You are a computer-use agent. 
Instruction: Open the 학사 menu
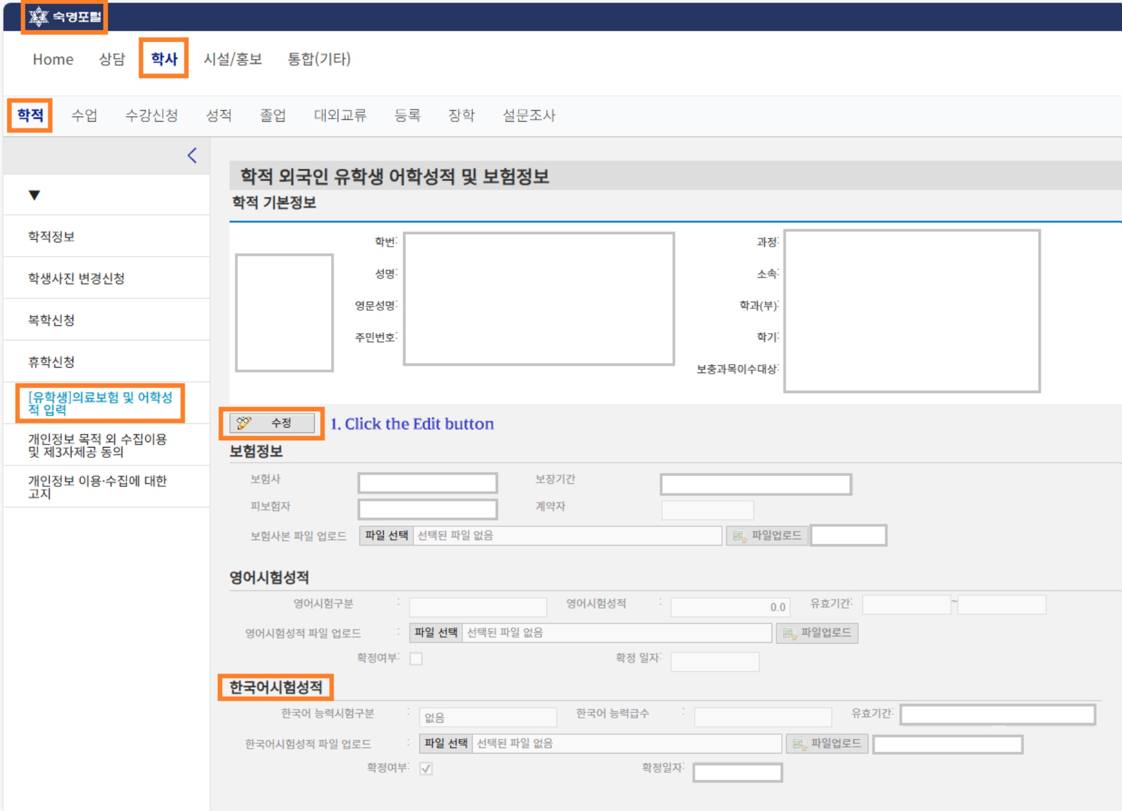[x=164, y=59]
